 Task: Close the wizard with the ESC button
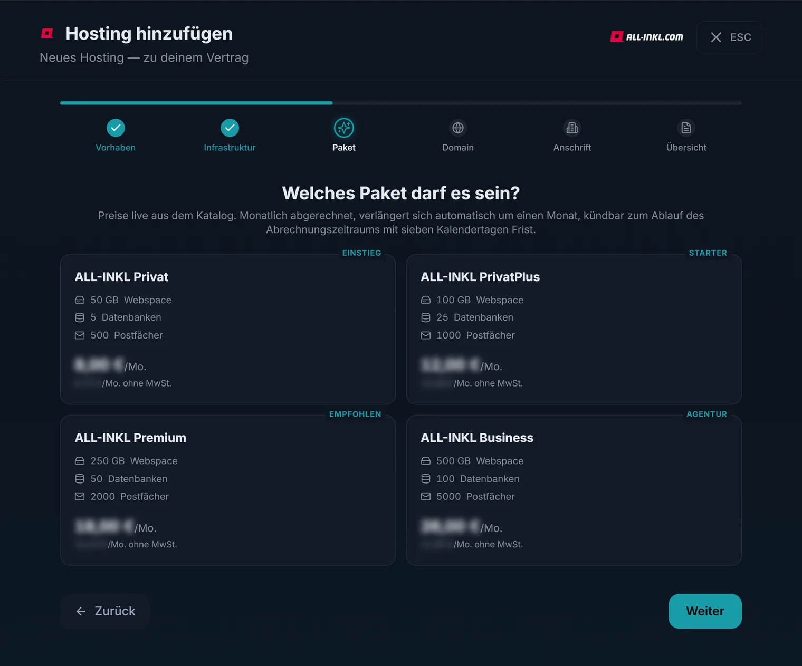pos(729,37)
